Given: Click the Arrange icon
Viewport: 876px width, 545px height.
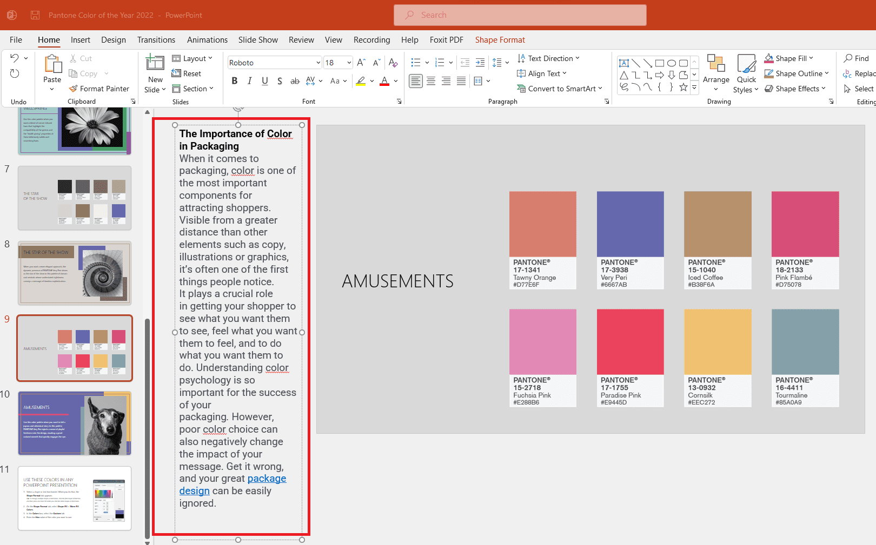Looking at the screenshot, I should coord(716,64).
